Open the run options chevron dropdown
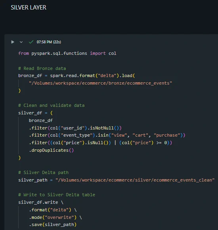218x230 pixels. [x=21, y=42]
